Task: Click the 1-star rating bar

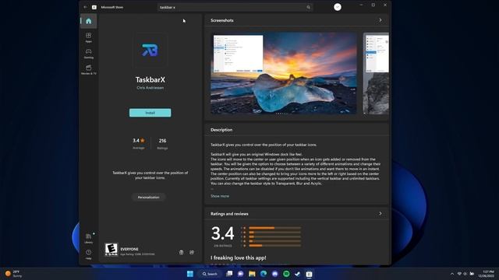Action: coord(275,246)
